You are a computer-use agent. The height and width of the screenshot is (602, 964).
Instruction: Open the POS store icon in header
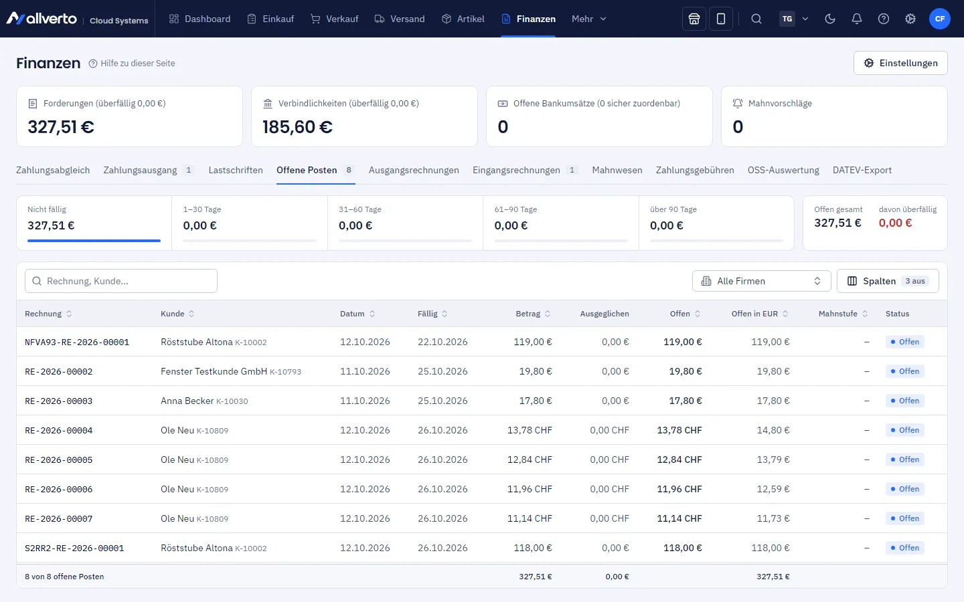tap(694, 19)
